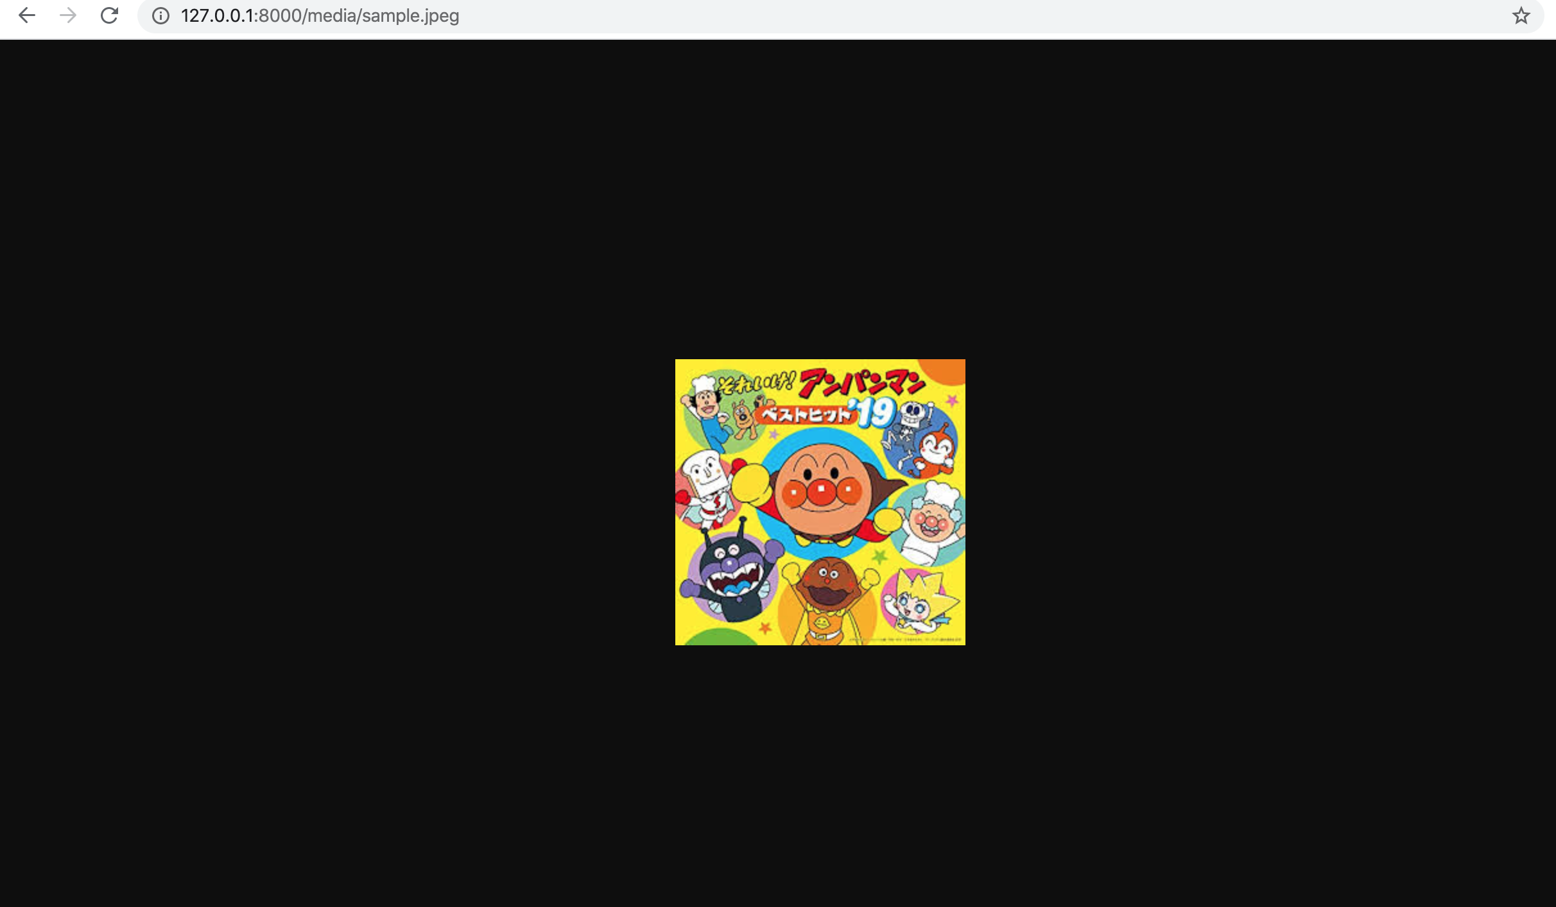Click the browser back arrow
The image size is (1556, 907).
[x=27, y=15]
